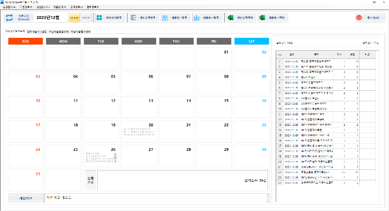Open the second menu in the menu bar
Screen dimensions: 389x211
click(26, 7)
